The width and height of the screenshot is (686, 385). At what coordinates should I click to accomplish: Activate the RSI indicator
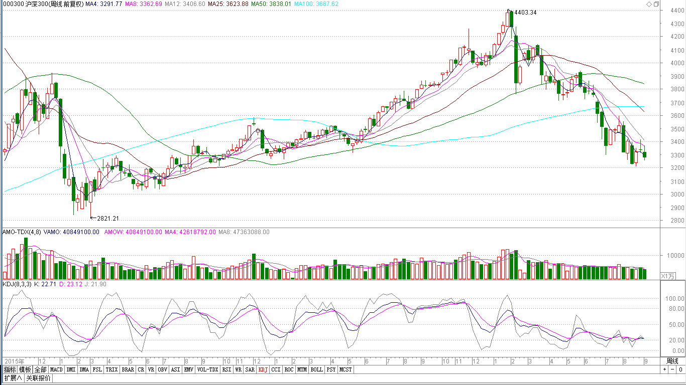point(227,369)
